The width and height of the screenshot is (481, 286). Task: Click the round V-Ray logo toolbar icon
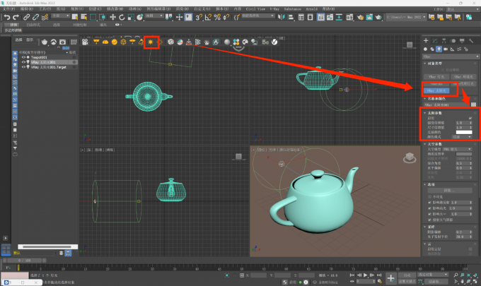tap(274, 42)
